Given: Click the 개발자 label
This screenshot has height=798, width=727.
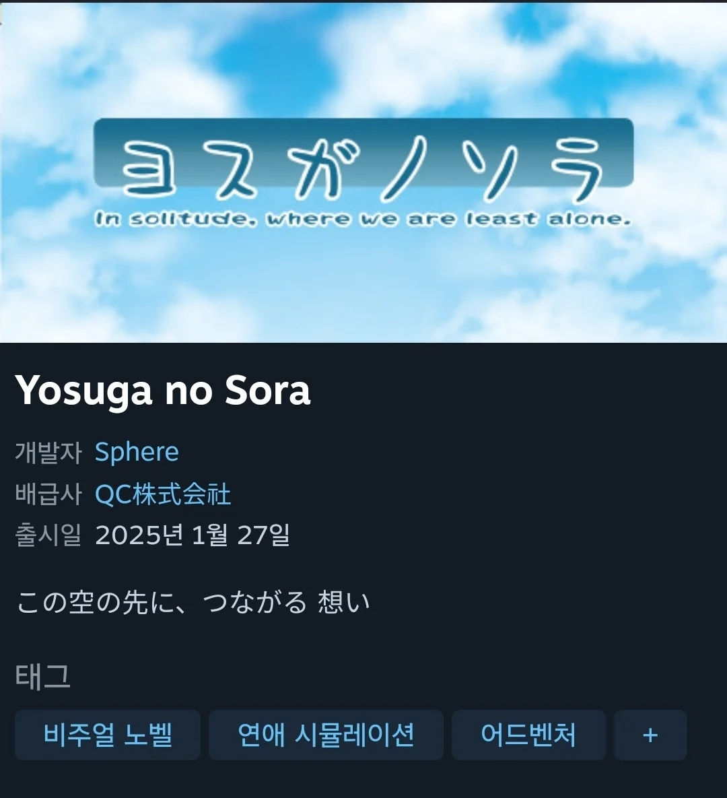Looking at the screenshot, I should click(x=48, y=452).
